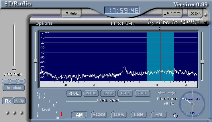
Task: Set AGC gain to Lo
Action: pyautogui.click(x=5, y=81)
